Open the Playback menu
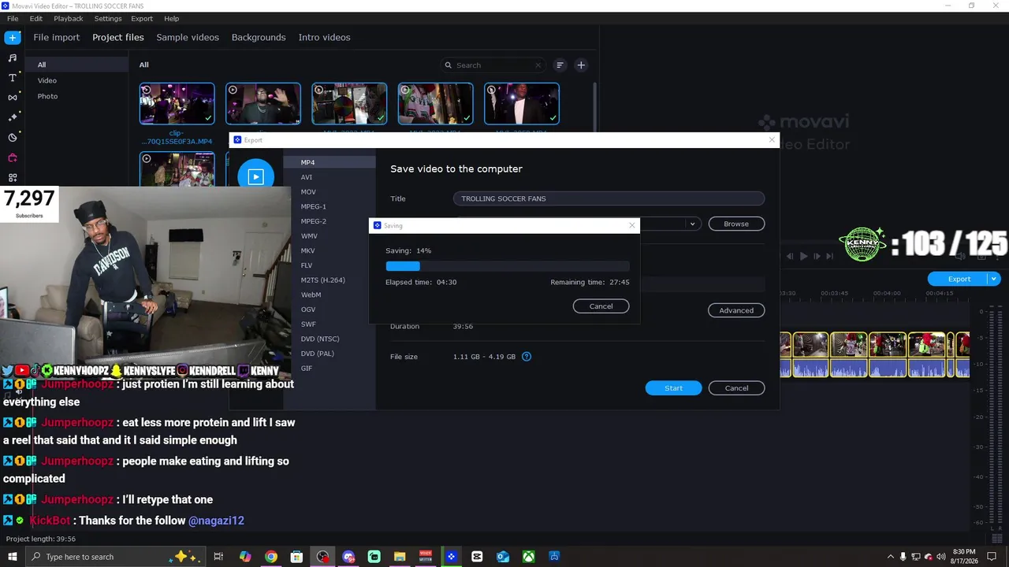Viewport: 1009px width, 567px height. (x=69, y=18)
